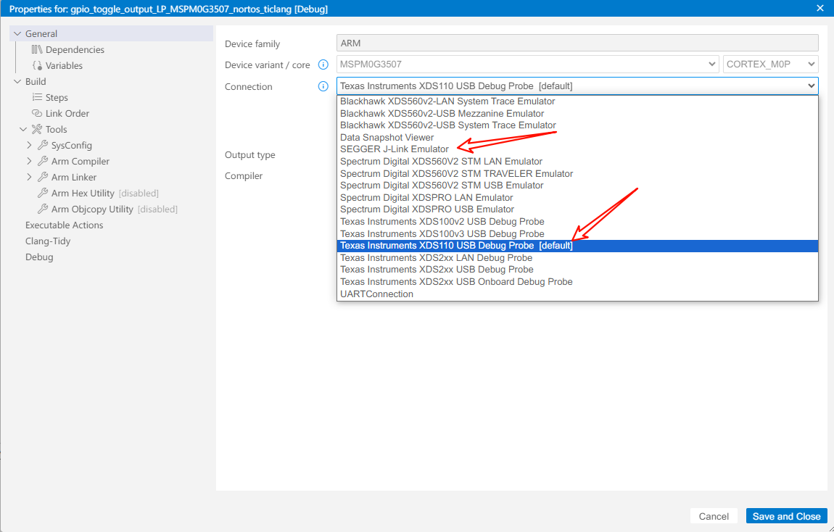Viewport: 834px width, 532px height.
Task: Click the Cancel button
Action: click(714, 516)
